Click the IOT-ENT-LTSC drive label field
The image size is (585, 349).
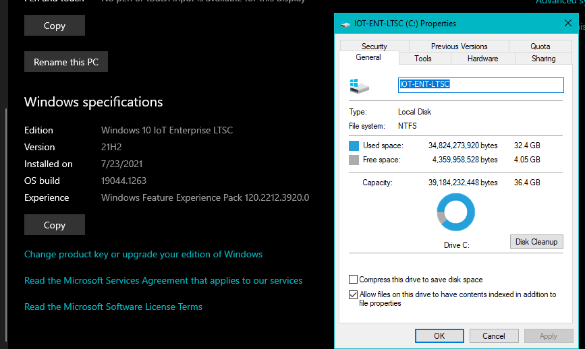(x=480, y=85)
